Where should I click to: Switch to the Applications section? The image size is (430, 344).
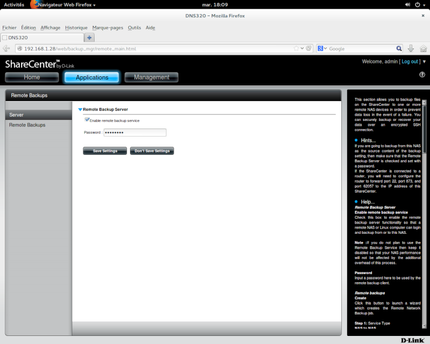(x=92, y=77)
